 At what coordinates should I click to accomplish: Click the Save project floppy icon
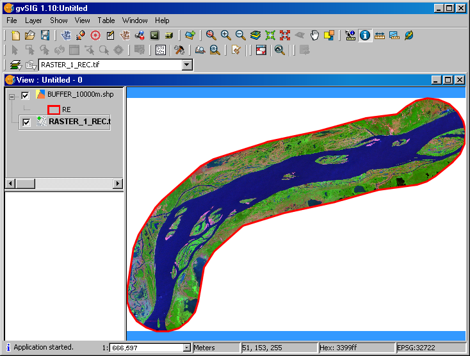pos(45,35)
